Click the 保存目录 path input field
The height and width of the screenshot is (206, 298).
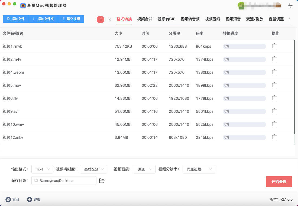64,181
